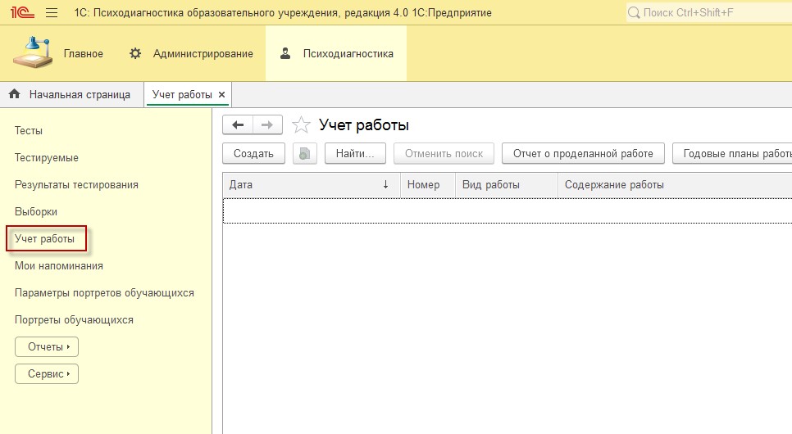Screen dimensions: 792x434
Task: Click the magnifier icon in search box
Action: coord(634,12)
